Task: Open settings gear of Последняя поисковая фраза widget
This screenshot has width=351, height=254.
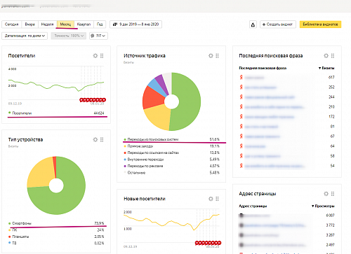Action: point(326,56)
